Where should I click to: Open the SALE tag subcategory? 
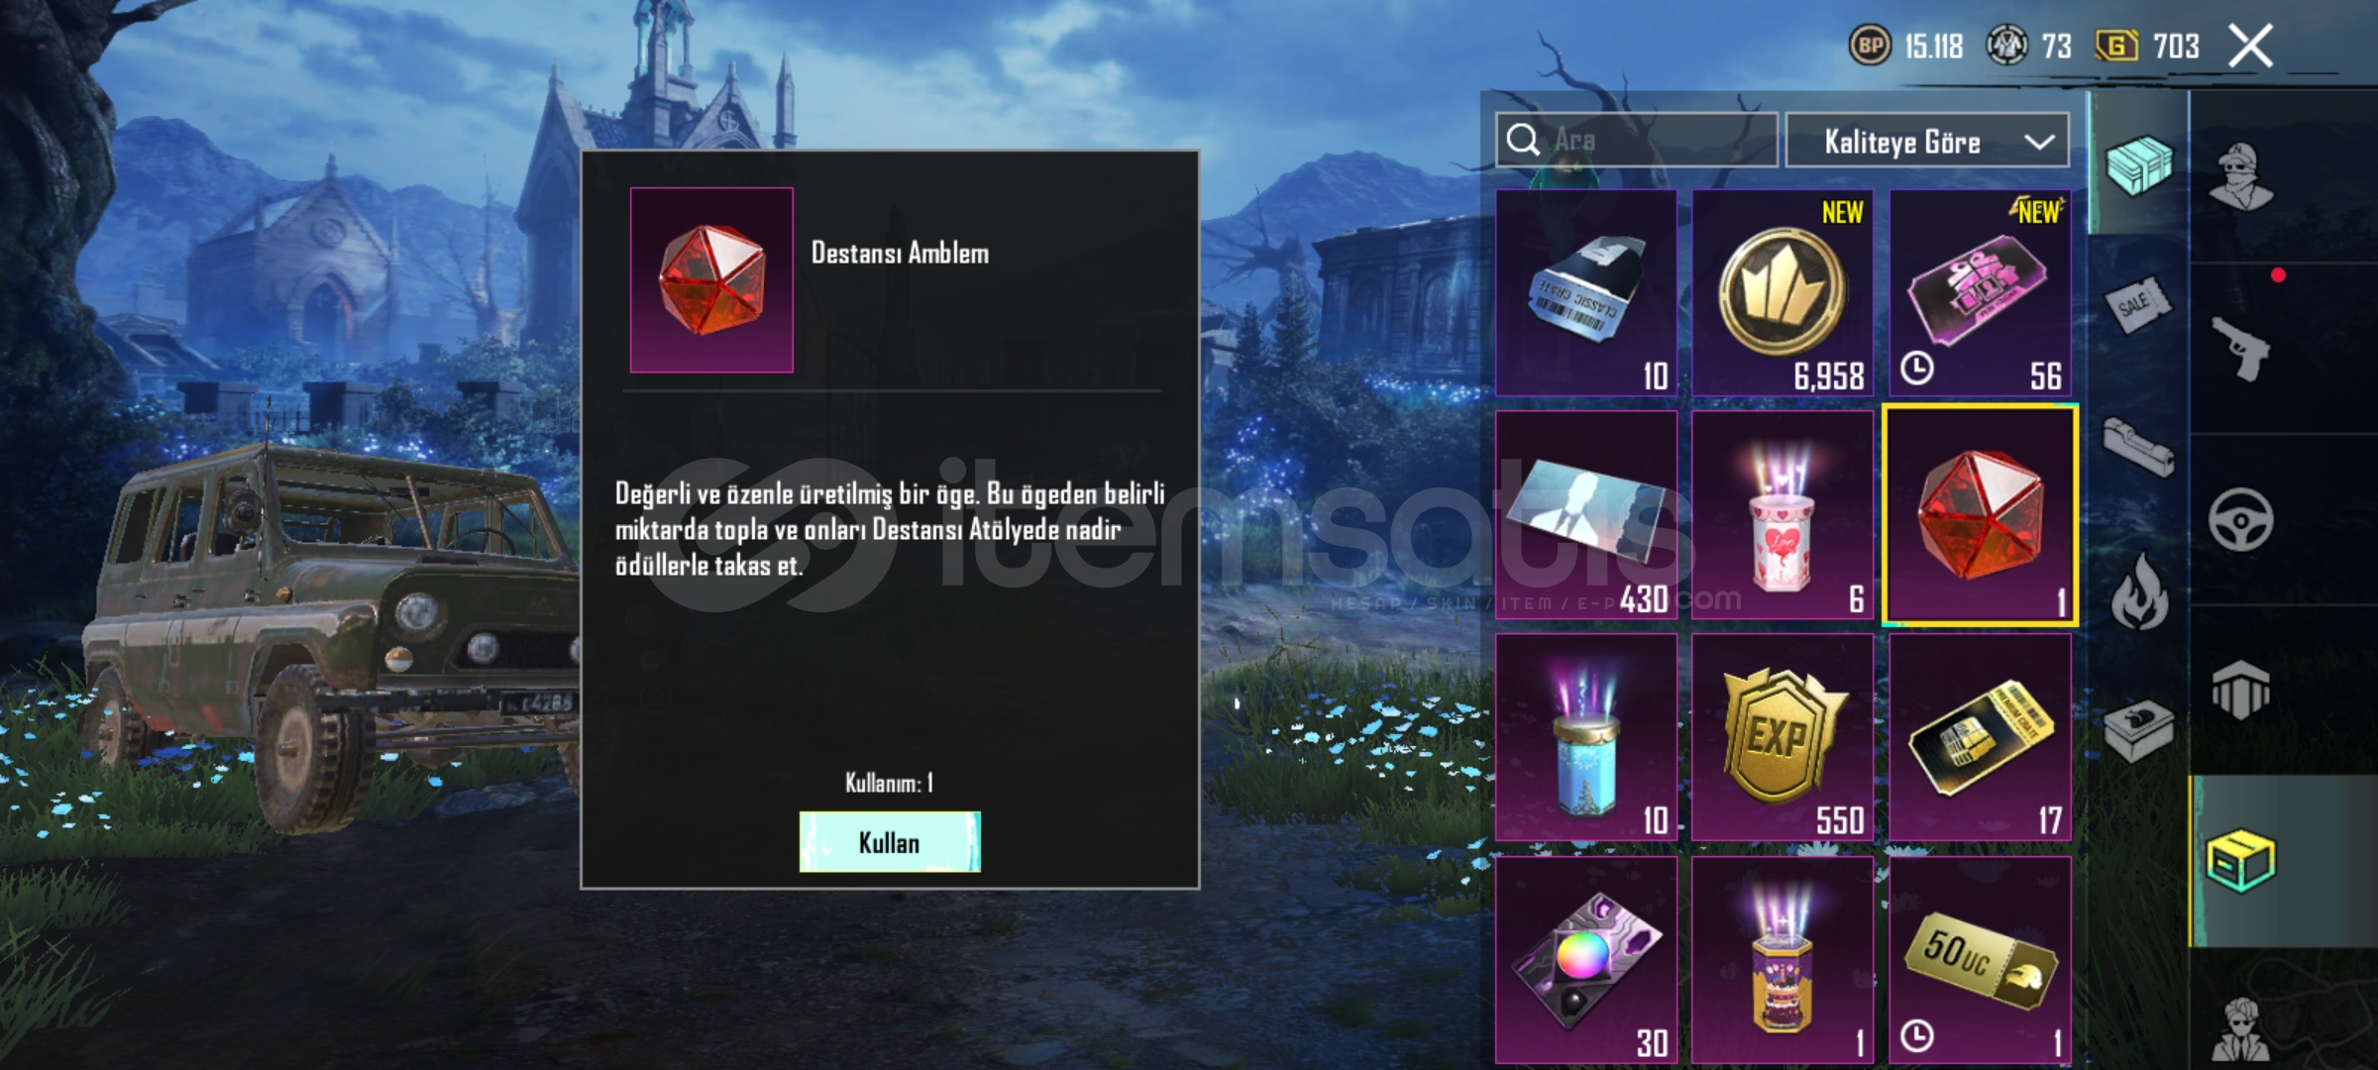pyautogui.click(x=2138, y=305)
